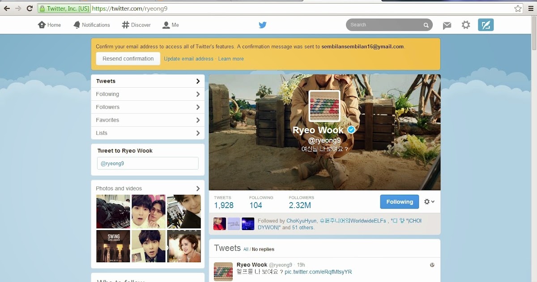Click the Following button
The height and width of the screenshot is (282, 537).
[x=400, y=202]
